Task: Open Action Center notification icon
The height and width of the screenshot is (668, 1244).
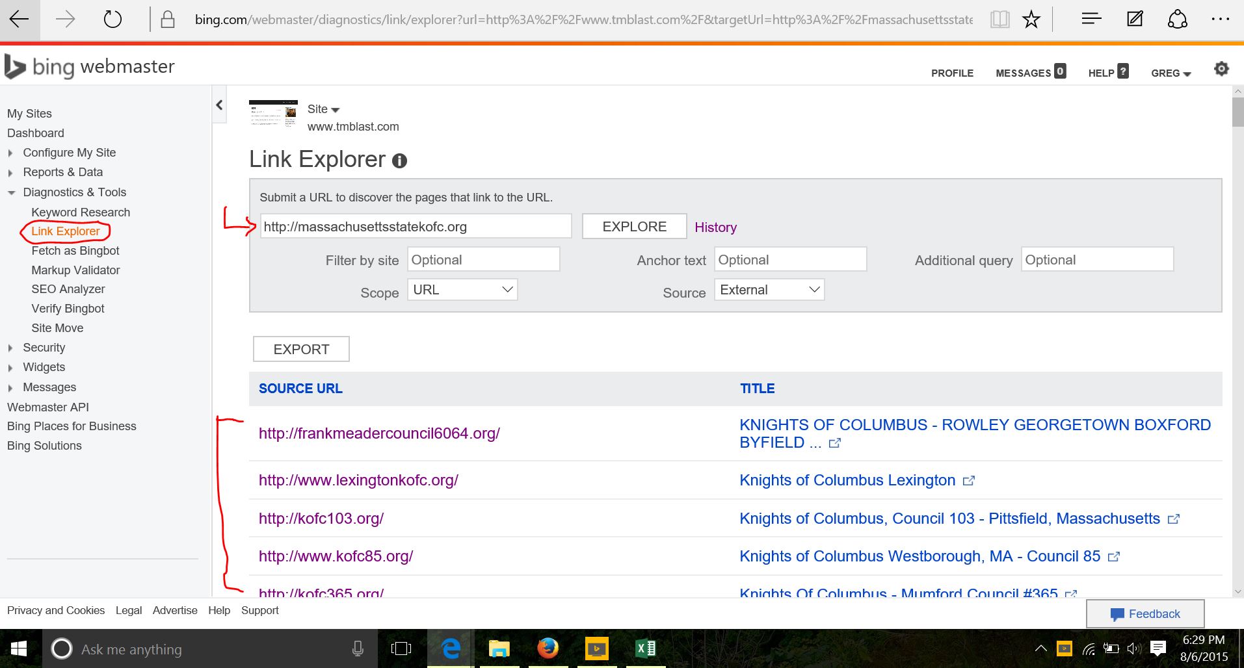Action: (x=1158, y=648)
